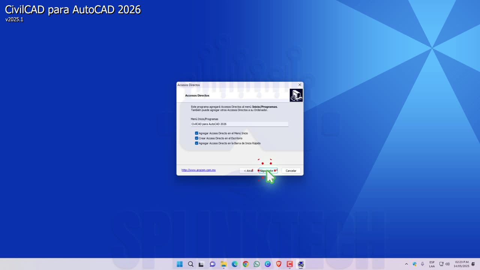The image size is (480, 270).
Task: Open the notifications bell icon
Action: click(474, 264)
